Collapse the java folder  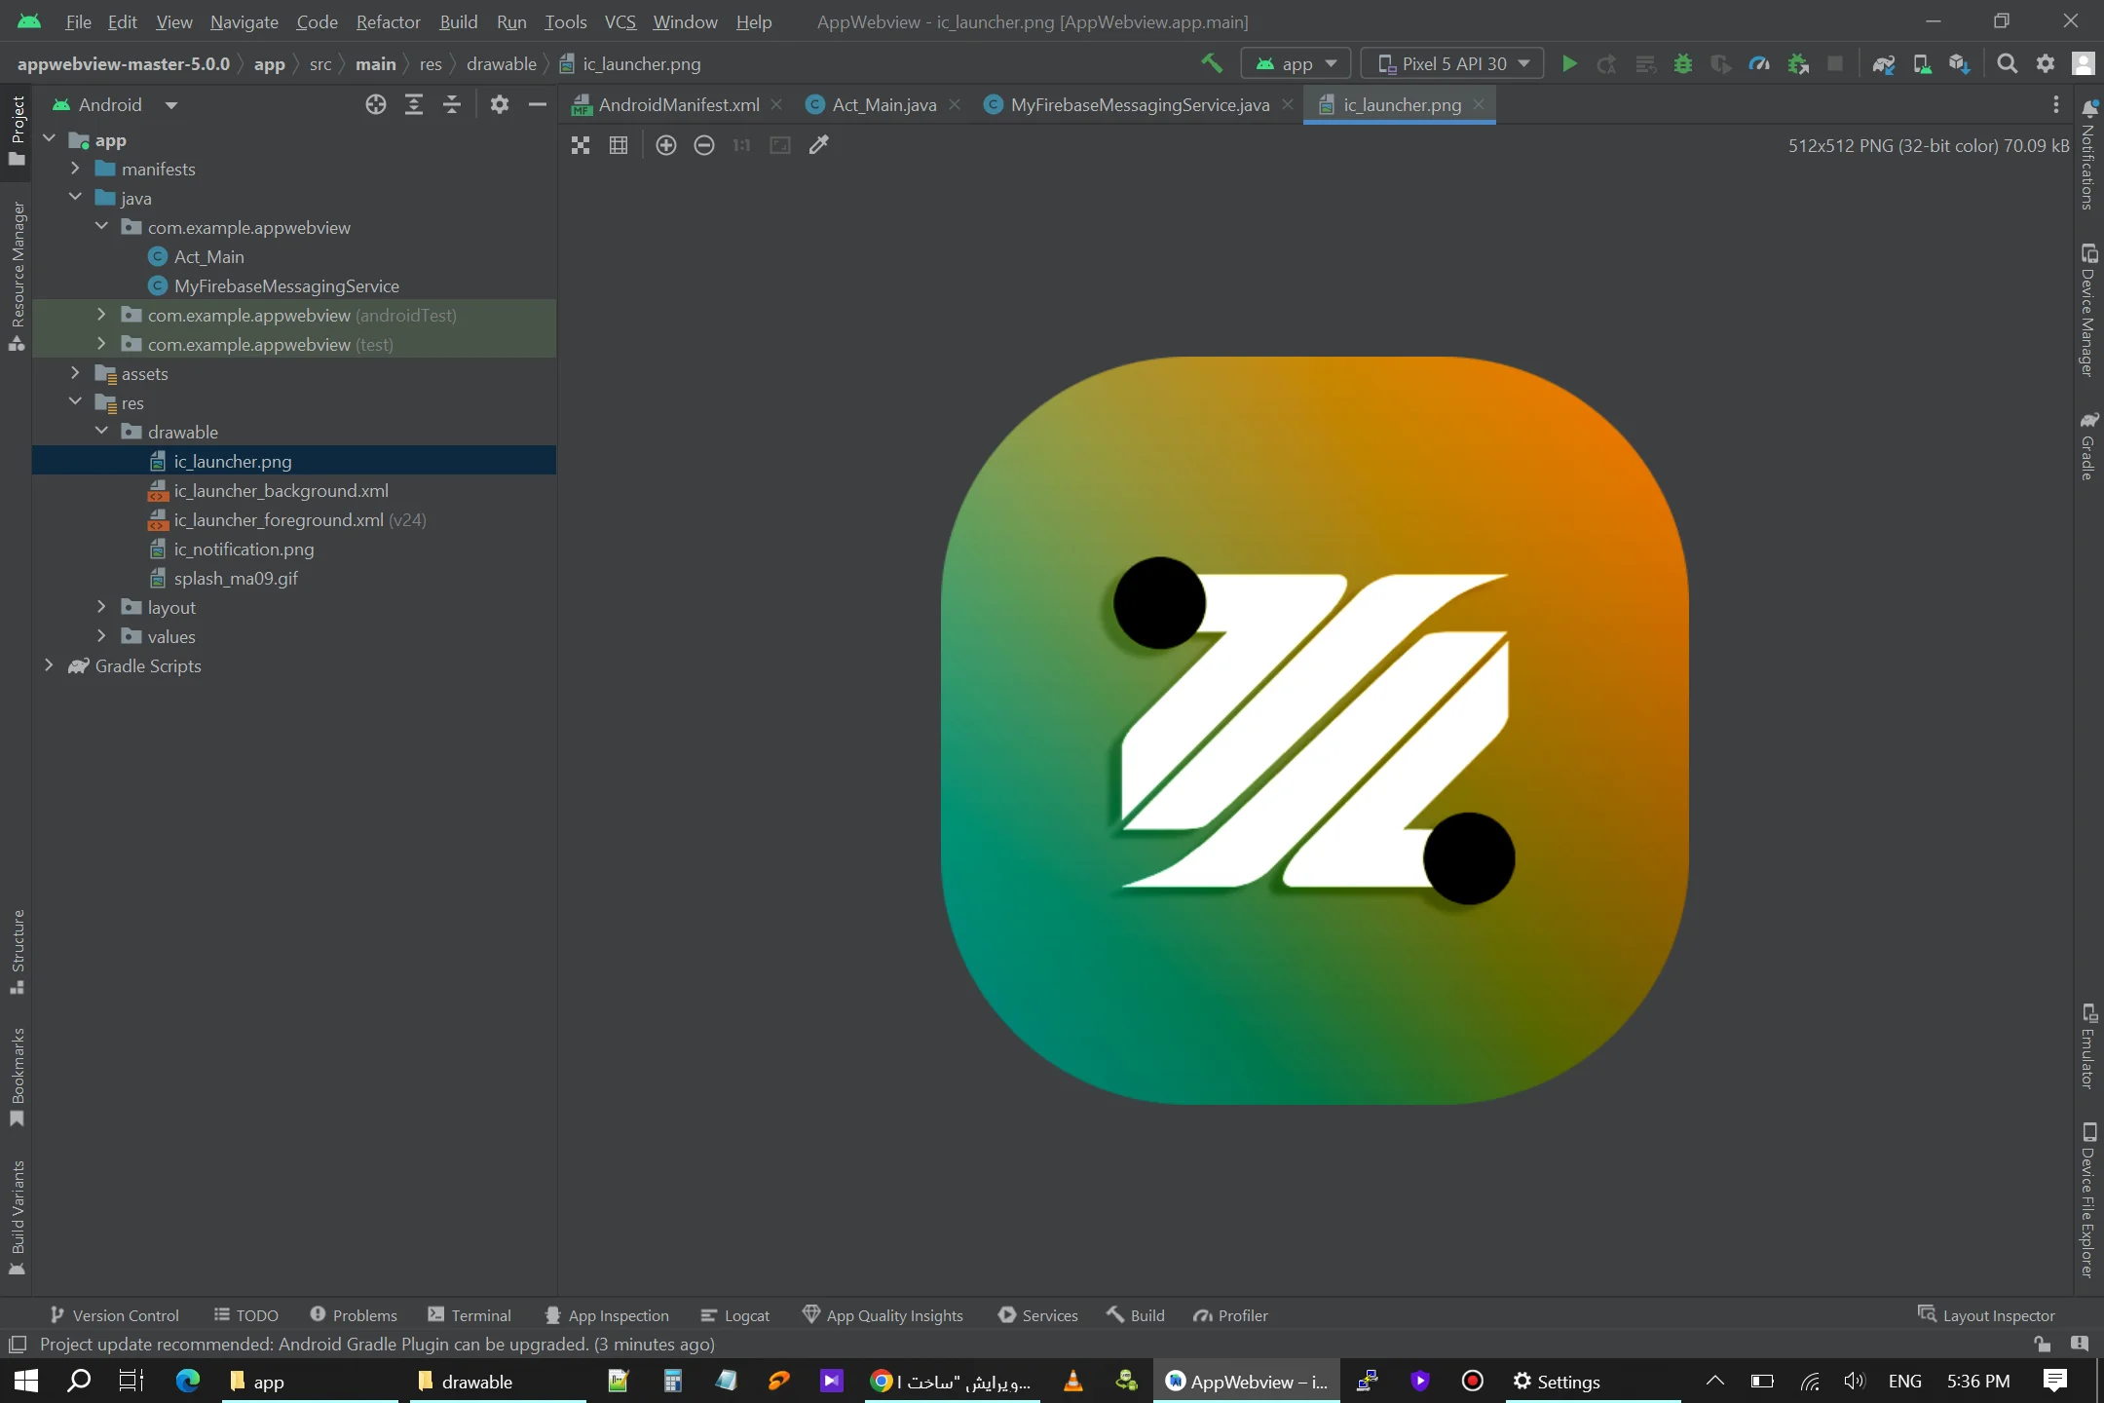click(75, 198)
